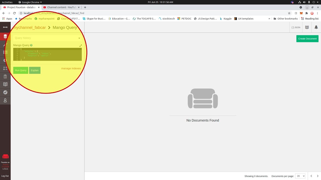This screenshot has height=180, width=321.
Task: Open Configuration gear icon in sidebar
Action: [x=5, y=60]
